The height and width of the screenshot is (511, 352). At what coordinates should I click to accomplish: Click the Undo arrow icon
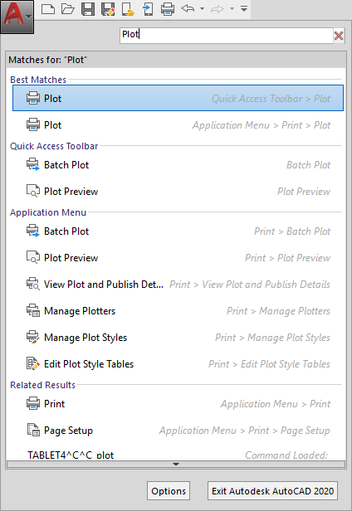(x=188, y=9)
